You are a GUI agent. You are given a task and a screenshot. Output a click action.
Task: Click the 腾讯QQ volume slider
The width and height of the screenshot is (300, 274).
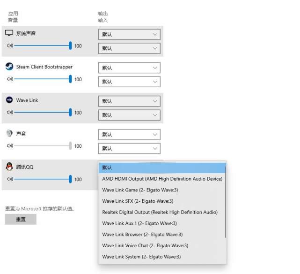43,179
